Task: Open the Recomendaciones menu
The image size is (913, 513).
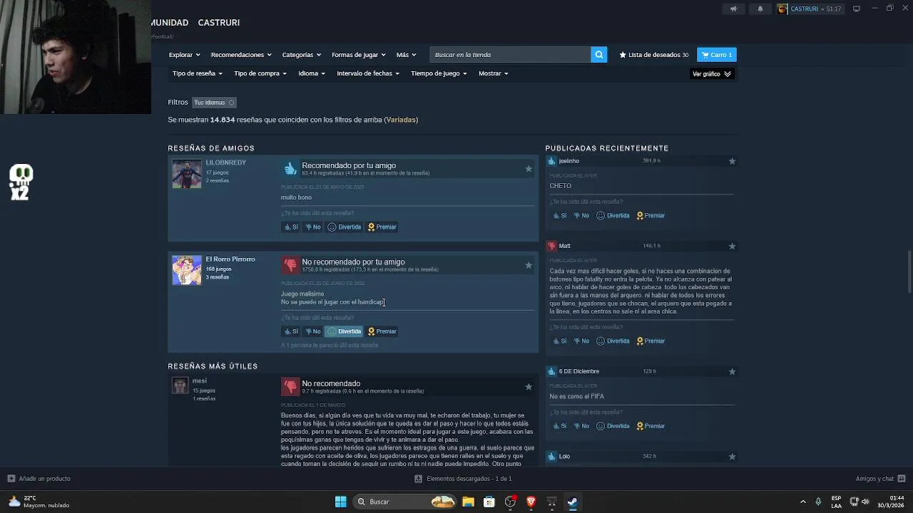Action: pos(240,55)
